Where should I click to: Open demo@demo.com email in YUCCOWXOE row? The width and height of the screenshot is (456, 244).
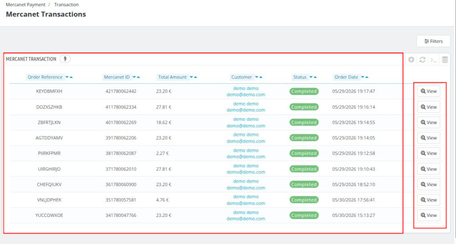pyautogui.click(x=246, y=219)
